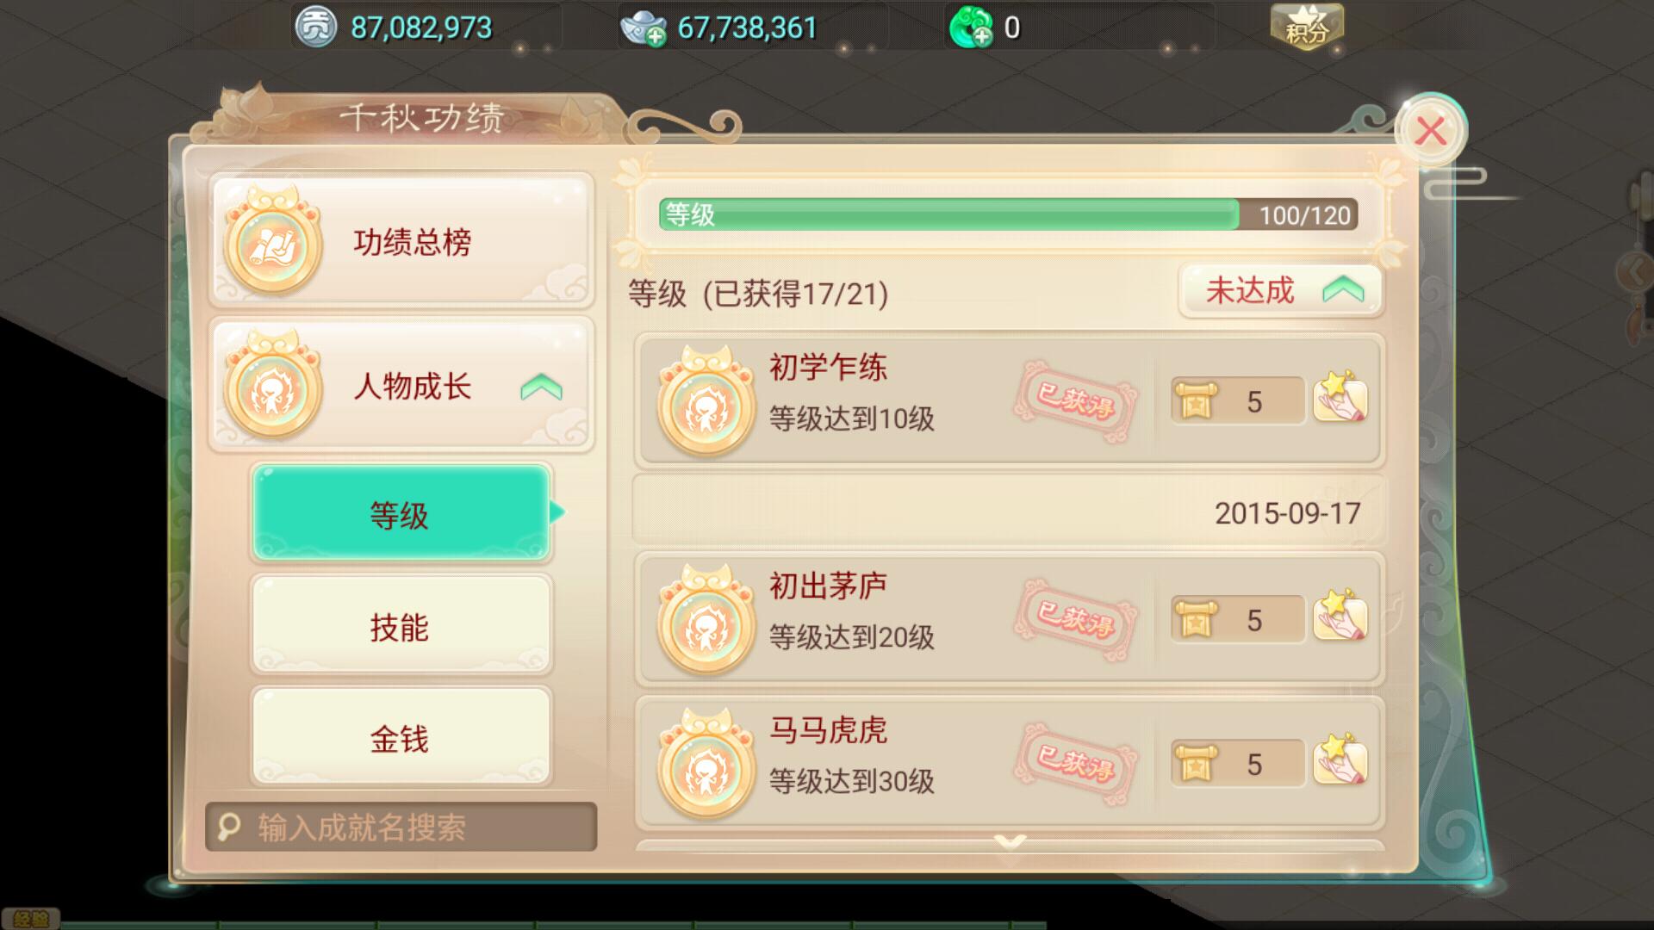The image size is (1654, 930).
Task: Click share icon for 初学乍练 achievement
Action: coord(1340,398)
